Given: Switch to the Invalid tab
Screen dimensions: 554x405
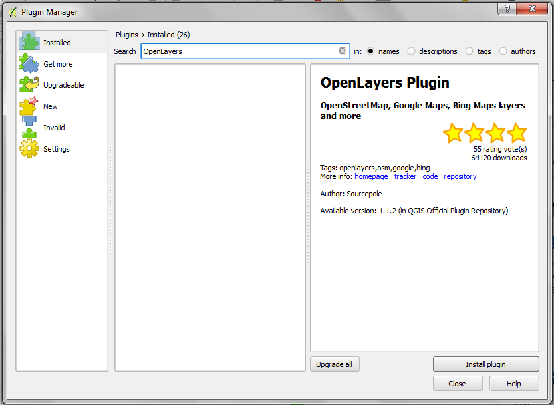Looking at the screenshot, I should [x=54, y=128].
